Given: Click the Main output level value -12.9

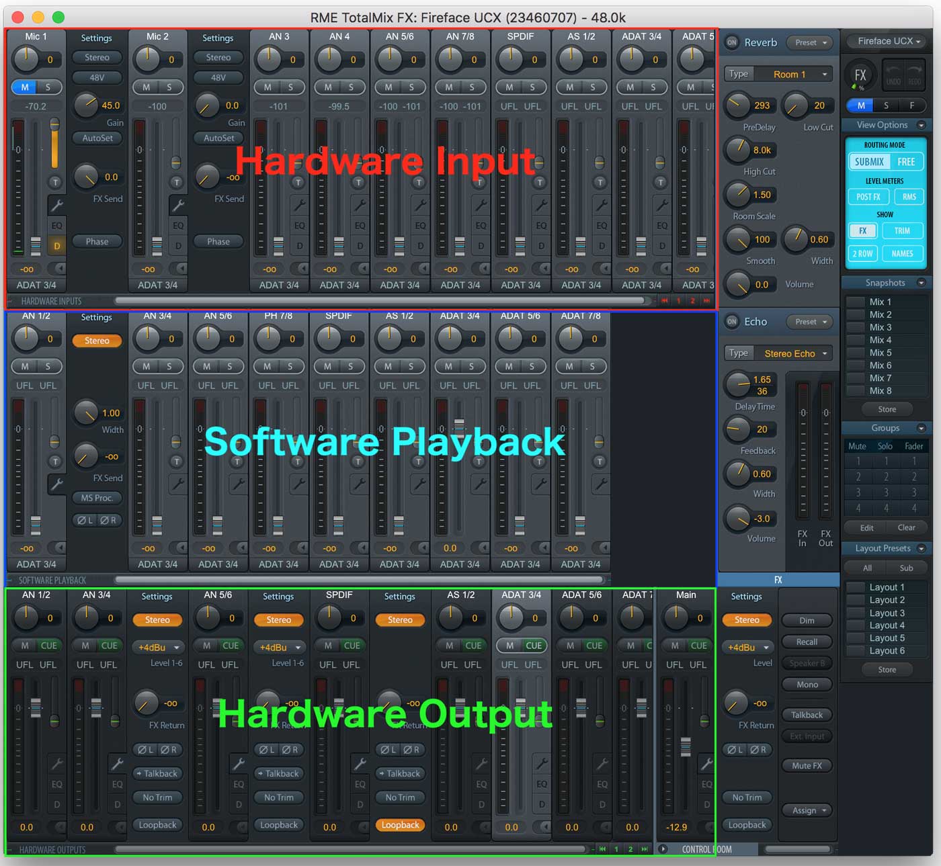Looking at the screenshot, I should pyautogui.click(x=676, y=827).
